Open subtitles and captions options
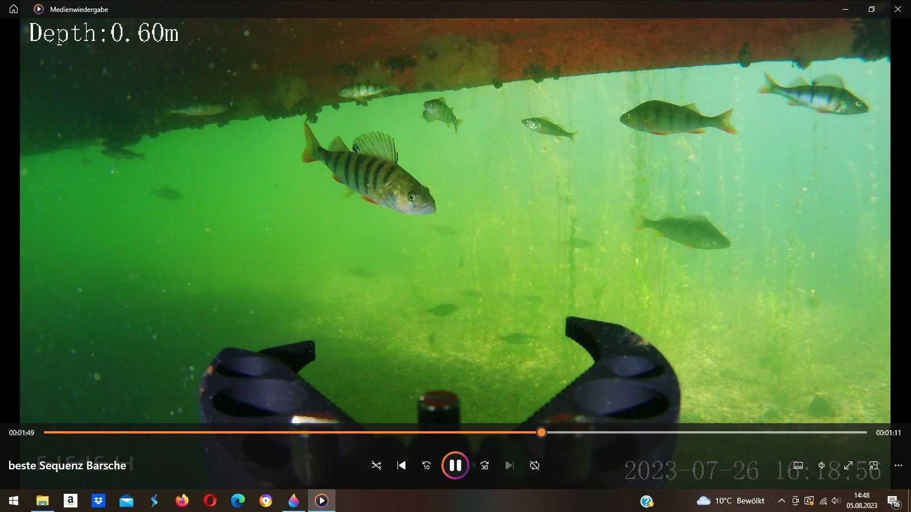 [798, 465]
